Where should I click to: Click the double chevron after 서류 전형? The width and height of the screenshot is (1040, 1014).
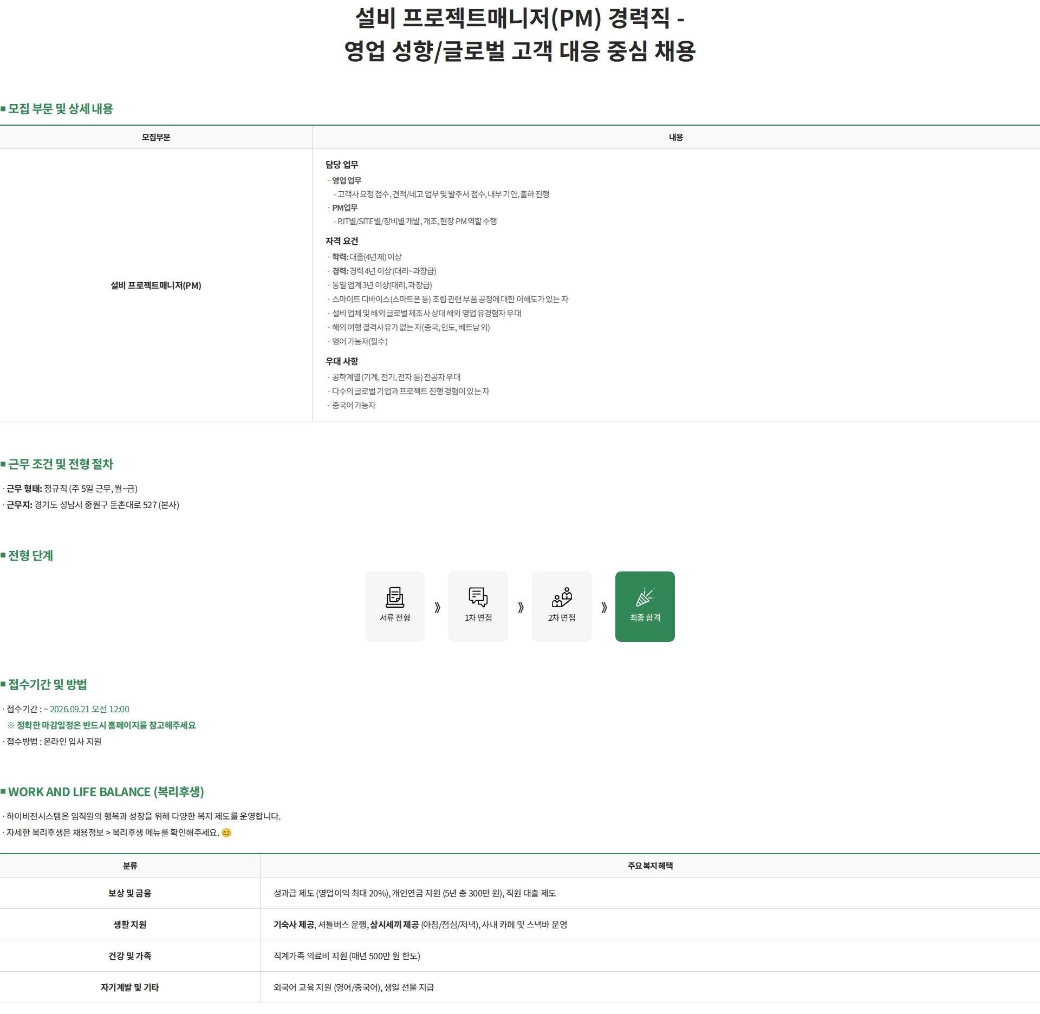[437, 608]
